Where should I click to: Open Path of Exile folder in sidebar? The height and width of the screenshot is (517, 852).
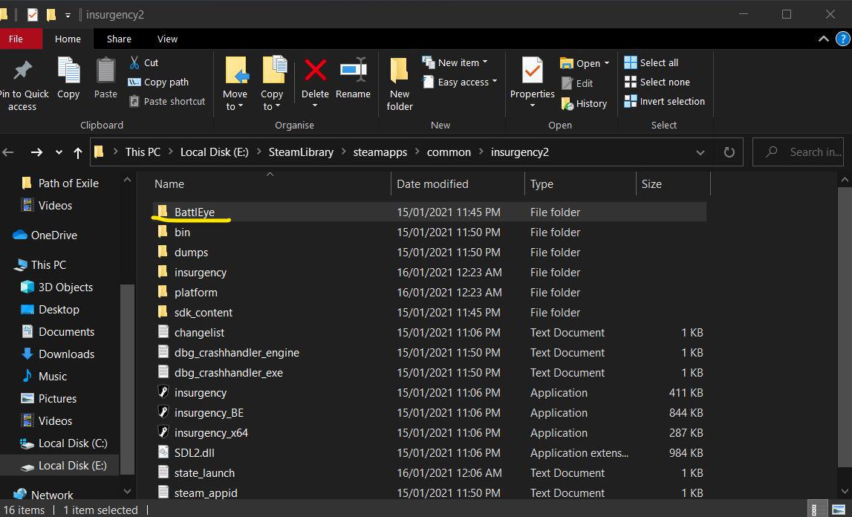(68, 183)
